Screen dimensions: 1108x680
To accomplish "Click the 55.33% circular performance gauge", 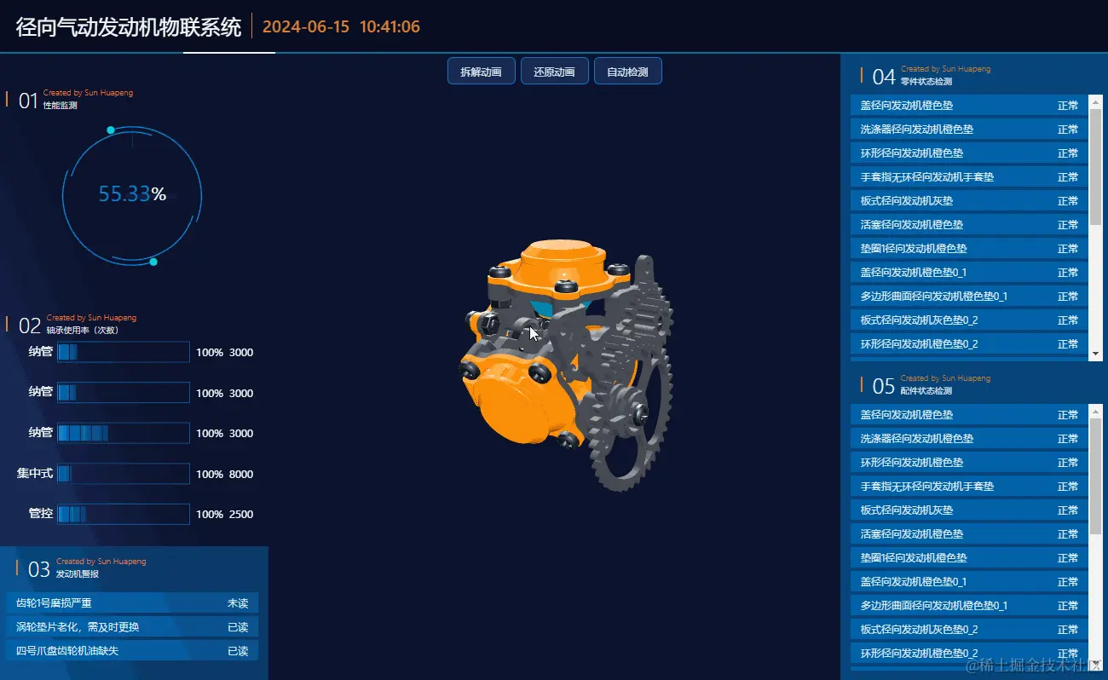I will click(x=132, y=195).
